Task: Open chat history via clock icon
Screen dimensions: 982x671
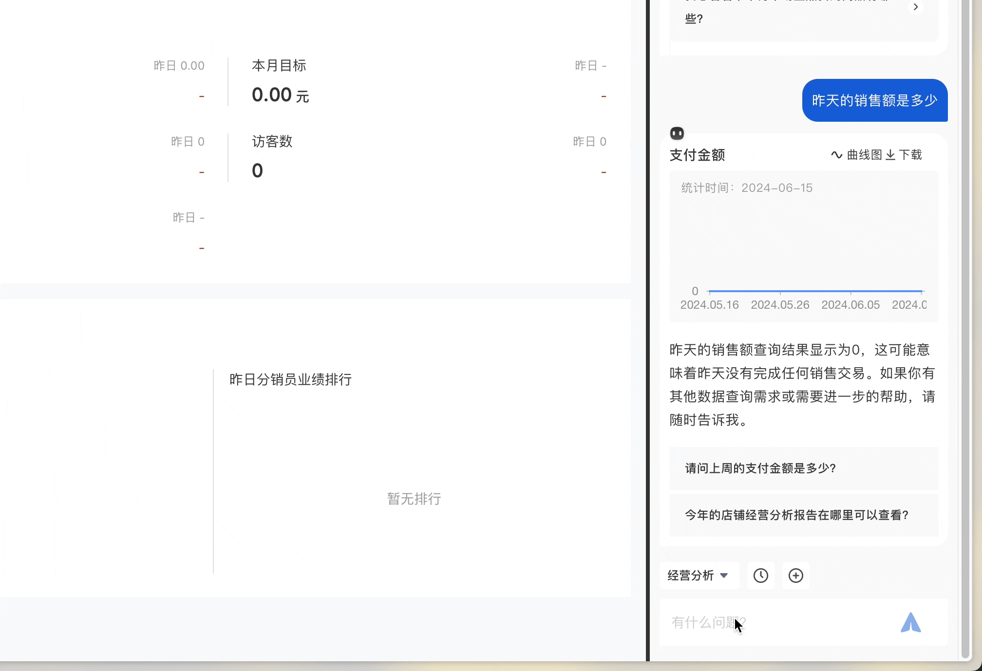Action: [760, 576]
